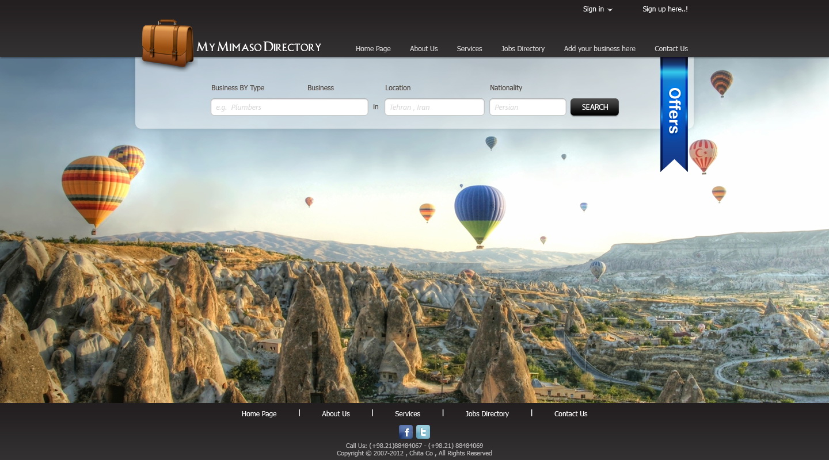Open the Facebook page icon
Image resolution: width=829 pixels, height=460 pixels.
coord(406,432)
